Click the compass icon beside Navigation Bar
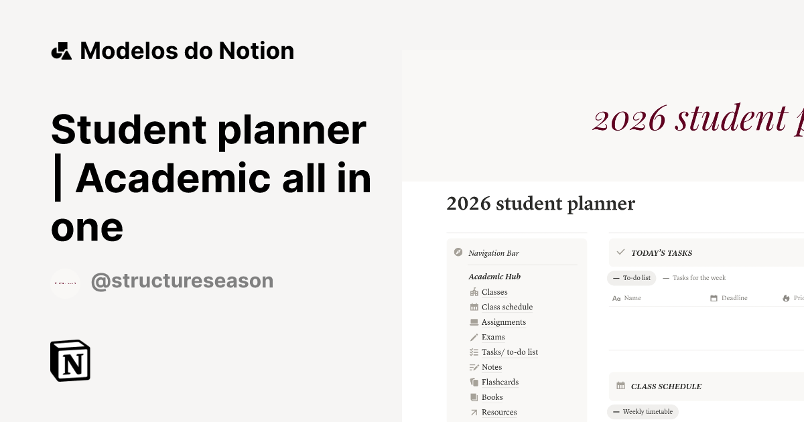This screenshot has width=804, height=422. (458, 253)
